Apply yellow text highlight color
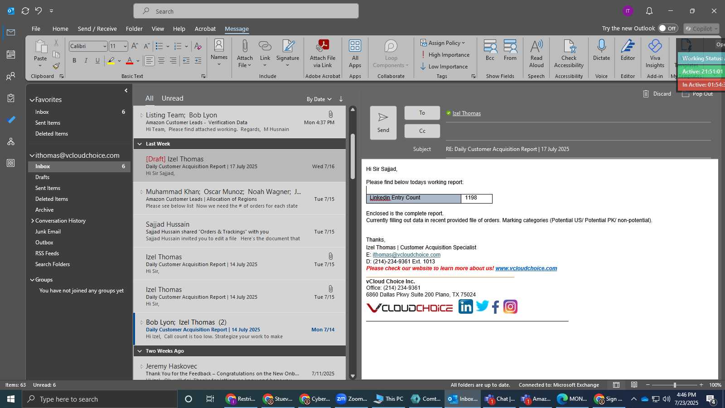The height and width of the screenshot is (408, 725). (x=111, y=60)
